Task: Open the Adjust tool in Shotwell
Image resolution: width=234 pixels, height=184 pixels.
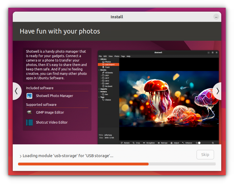Action: pyautogui.click(x=175, y=143)
